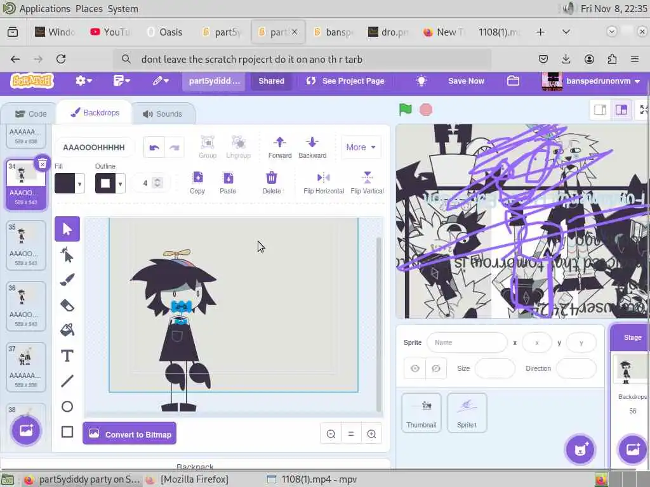This screenshot has height=487, width=650.
Task: Select the Sprite1 sprite
Action: (467, 412)
